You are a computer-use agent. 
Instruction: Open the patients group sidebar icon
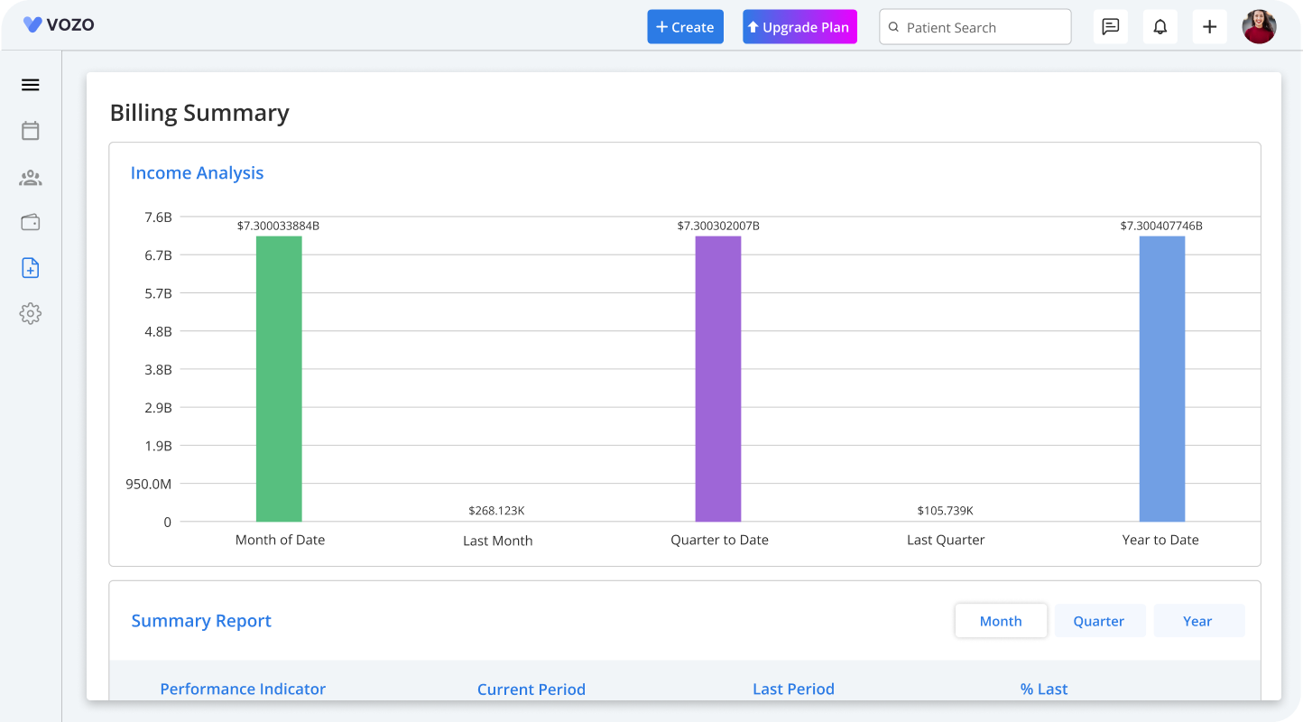(31, 178)
